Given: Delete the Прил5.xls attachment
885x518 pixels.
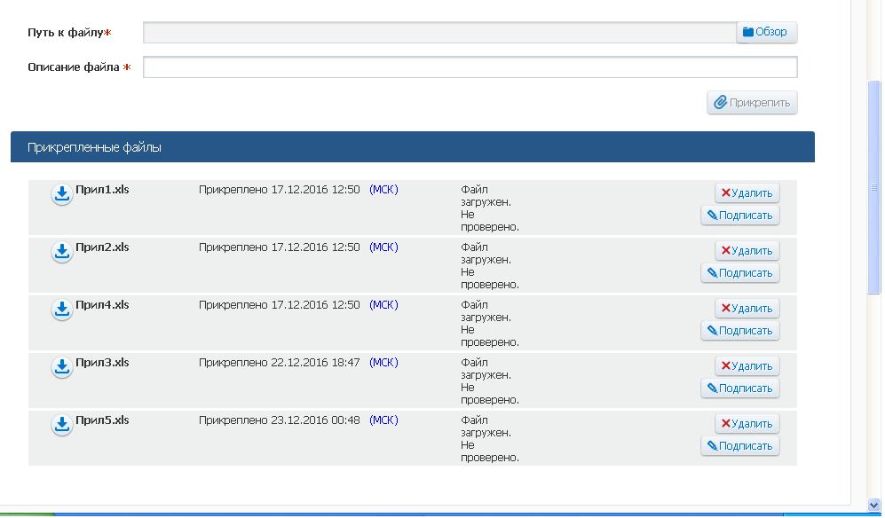Looking at the screenshot, I should (747, 424).
